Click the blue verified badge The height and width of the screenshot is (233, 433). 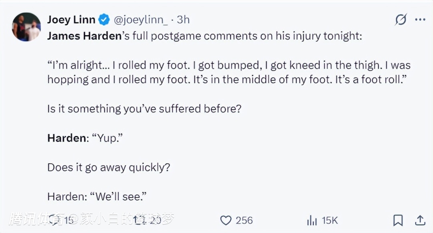pos(104,20)
